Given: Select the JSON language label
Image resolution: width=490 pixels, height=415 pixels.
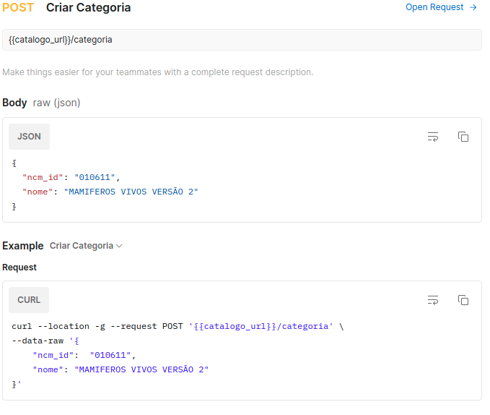Looking at the screenshot, I should tap(29, 137).
